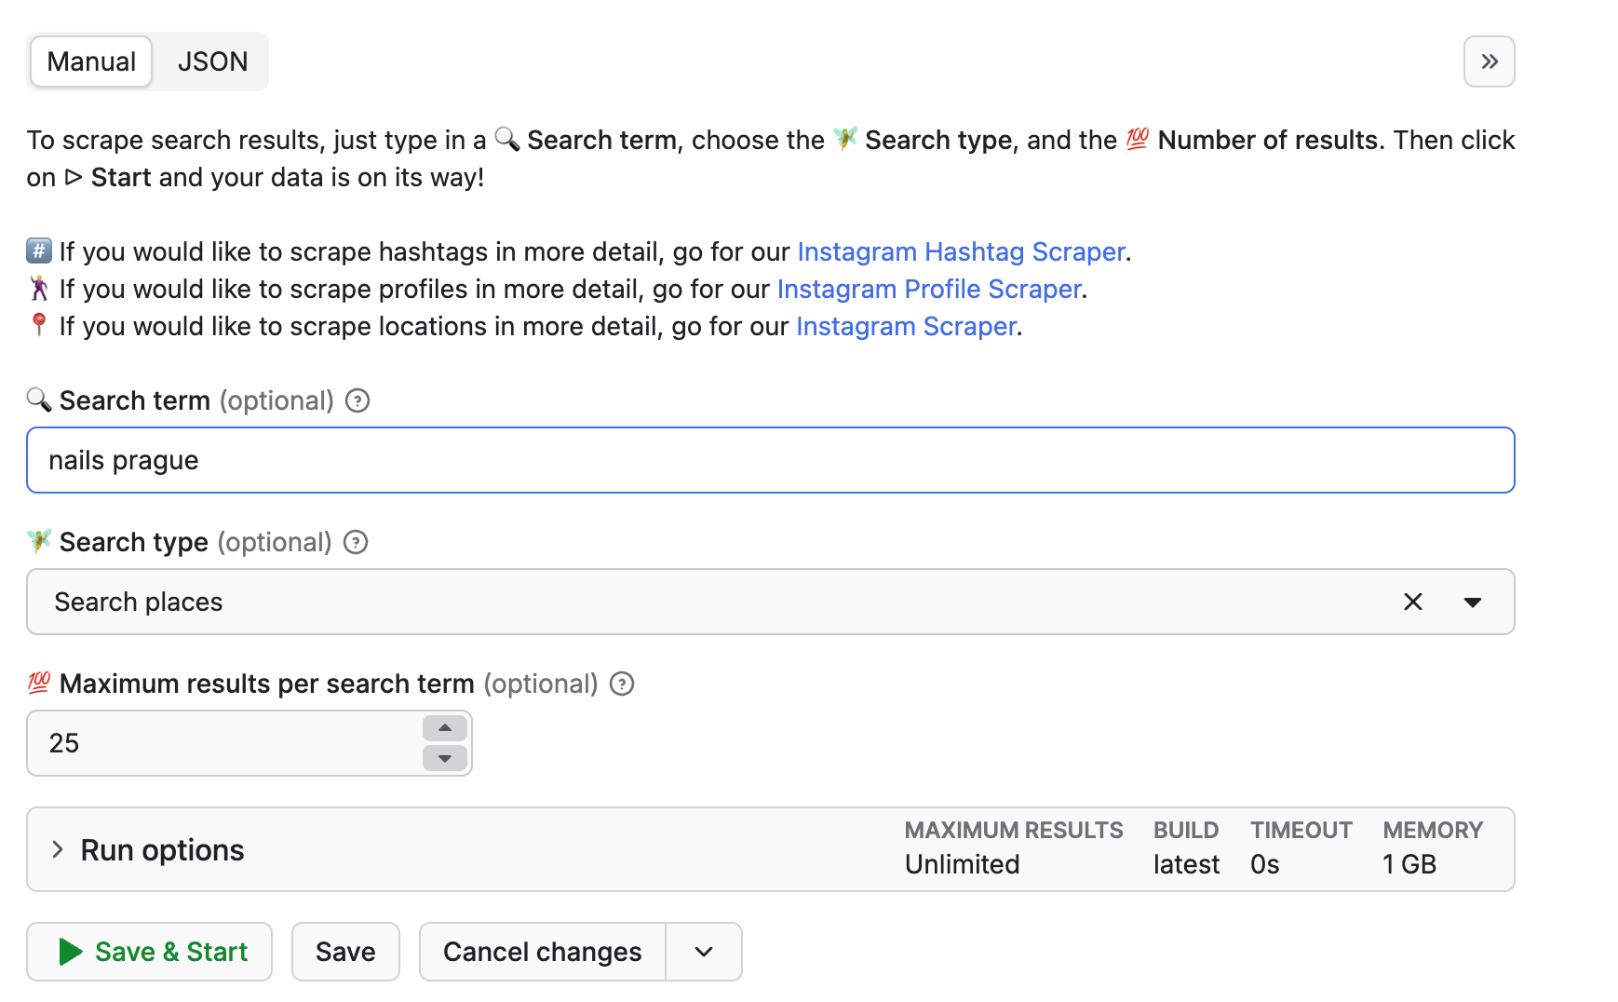The height and width of the screenshot is (1002, 1618).
Task: Open the Instagram Hashtag Scraper link
Action: click(x=960, y=251)
